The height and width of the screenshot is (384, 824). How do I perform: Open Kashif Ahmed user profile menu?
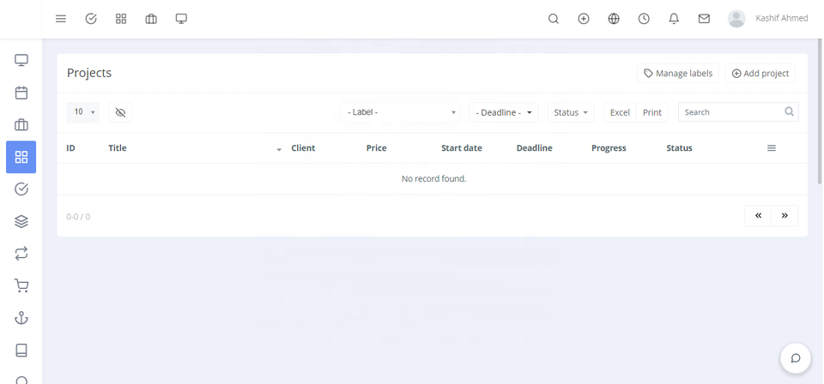[x=767, y=18]
